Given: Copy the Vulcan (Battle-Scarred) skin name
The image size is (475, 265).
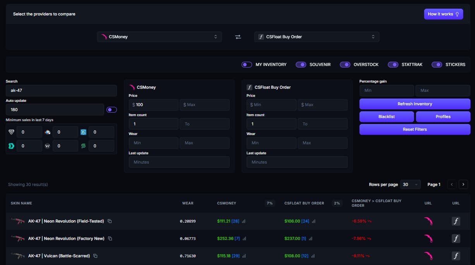Looking at the screenshot, I should (x=95, y=256).
